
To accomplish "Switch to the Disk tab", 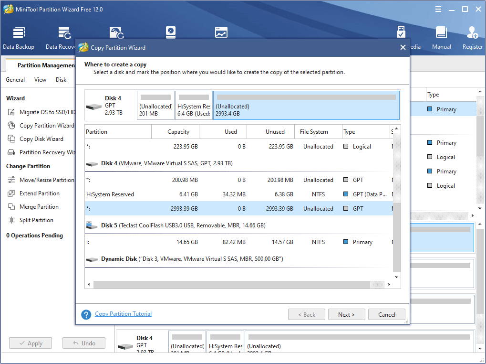I will 61,79.
